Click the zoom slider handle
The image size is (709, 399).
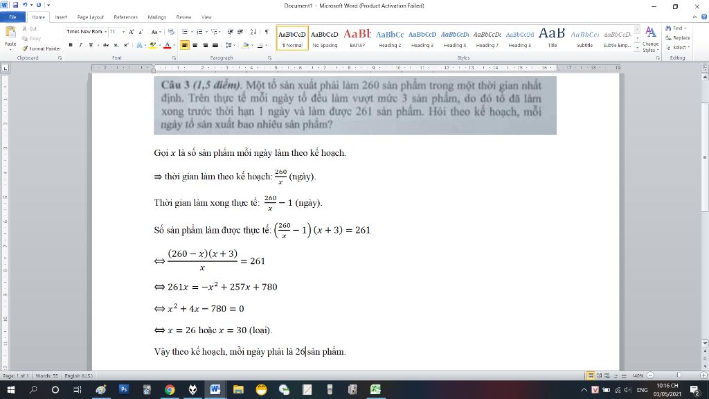pyautogui.click(x=679, y=375)
